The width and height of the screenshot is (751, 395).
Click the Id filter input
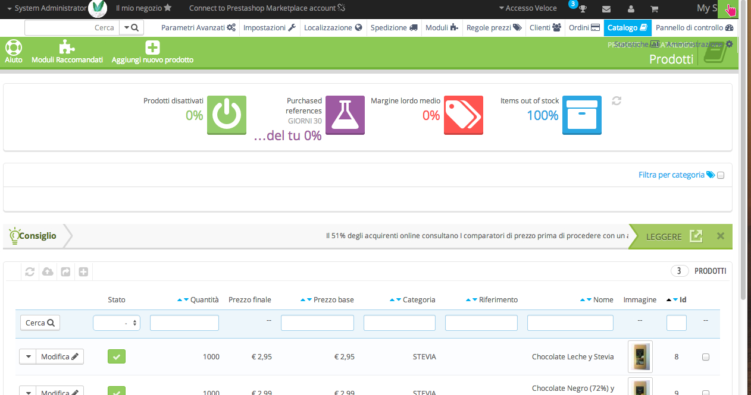(x=677, y=323)
